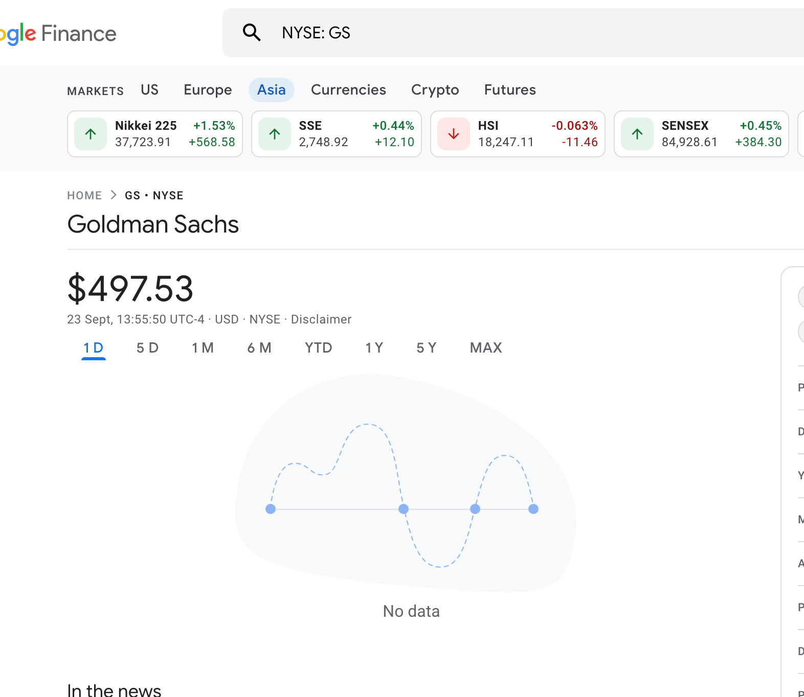Click the GS • NYSE breadcrumb text
Image resolution: width=804 pixels, height=697 pixels.
tap(154, 195)
